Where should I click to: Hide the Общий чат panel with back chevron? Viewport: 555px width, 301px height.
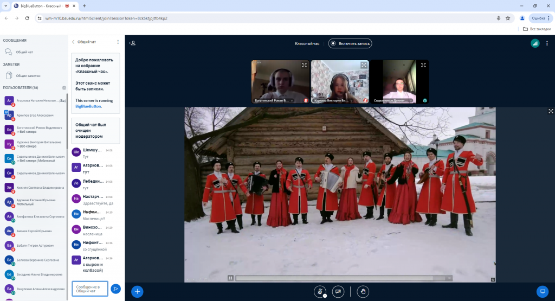(74, 42)
